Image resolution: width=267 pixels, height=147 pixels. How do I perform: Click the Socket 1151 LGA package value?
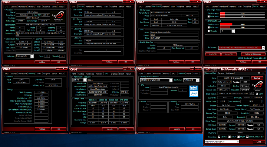[x=33, y=18]
